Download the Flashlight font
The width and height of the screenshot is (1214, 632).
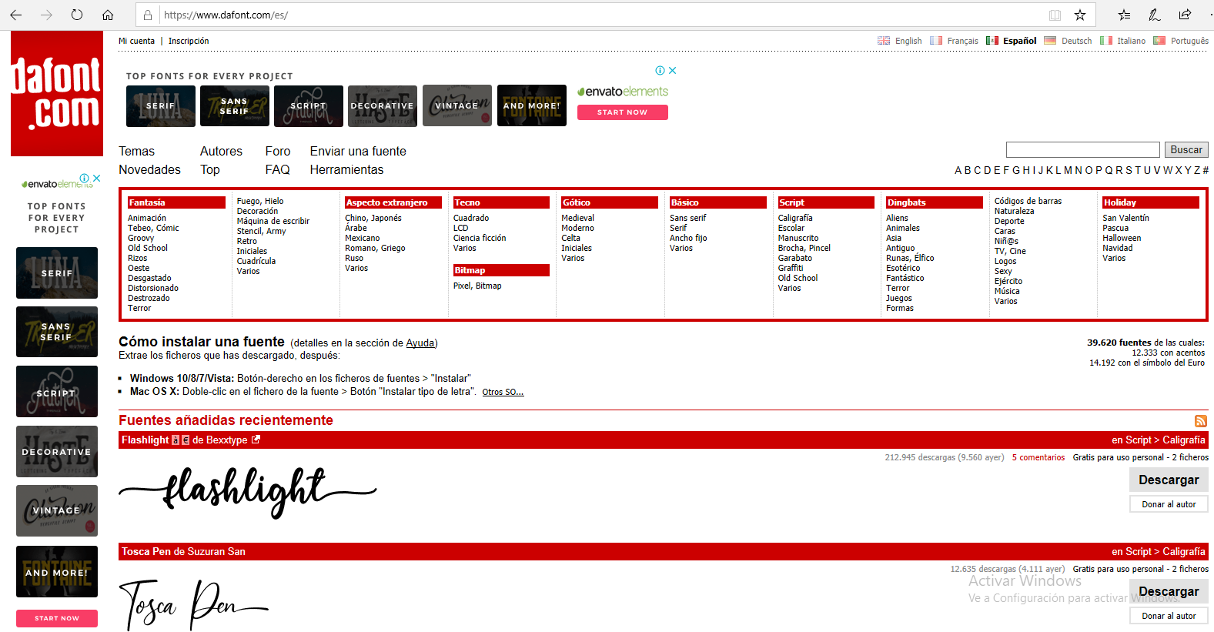tap(1168, 480)
